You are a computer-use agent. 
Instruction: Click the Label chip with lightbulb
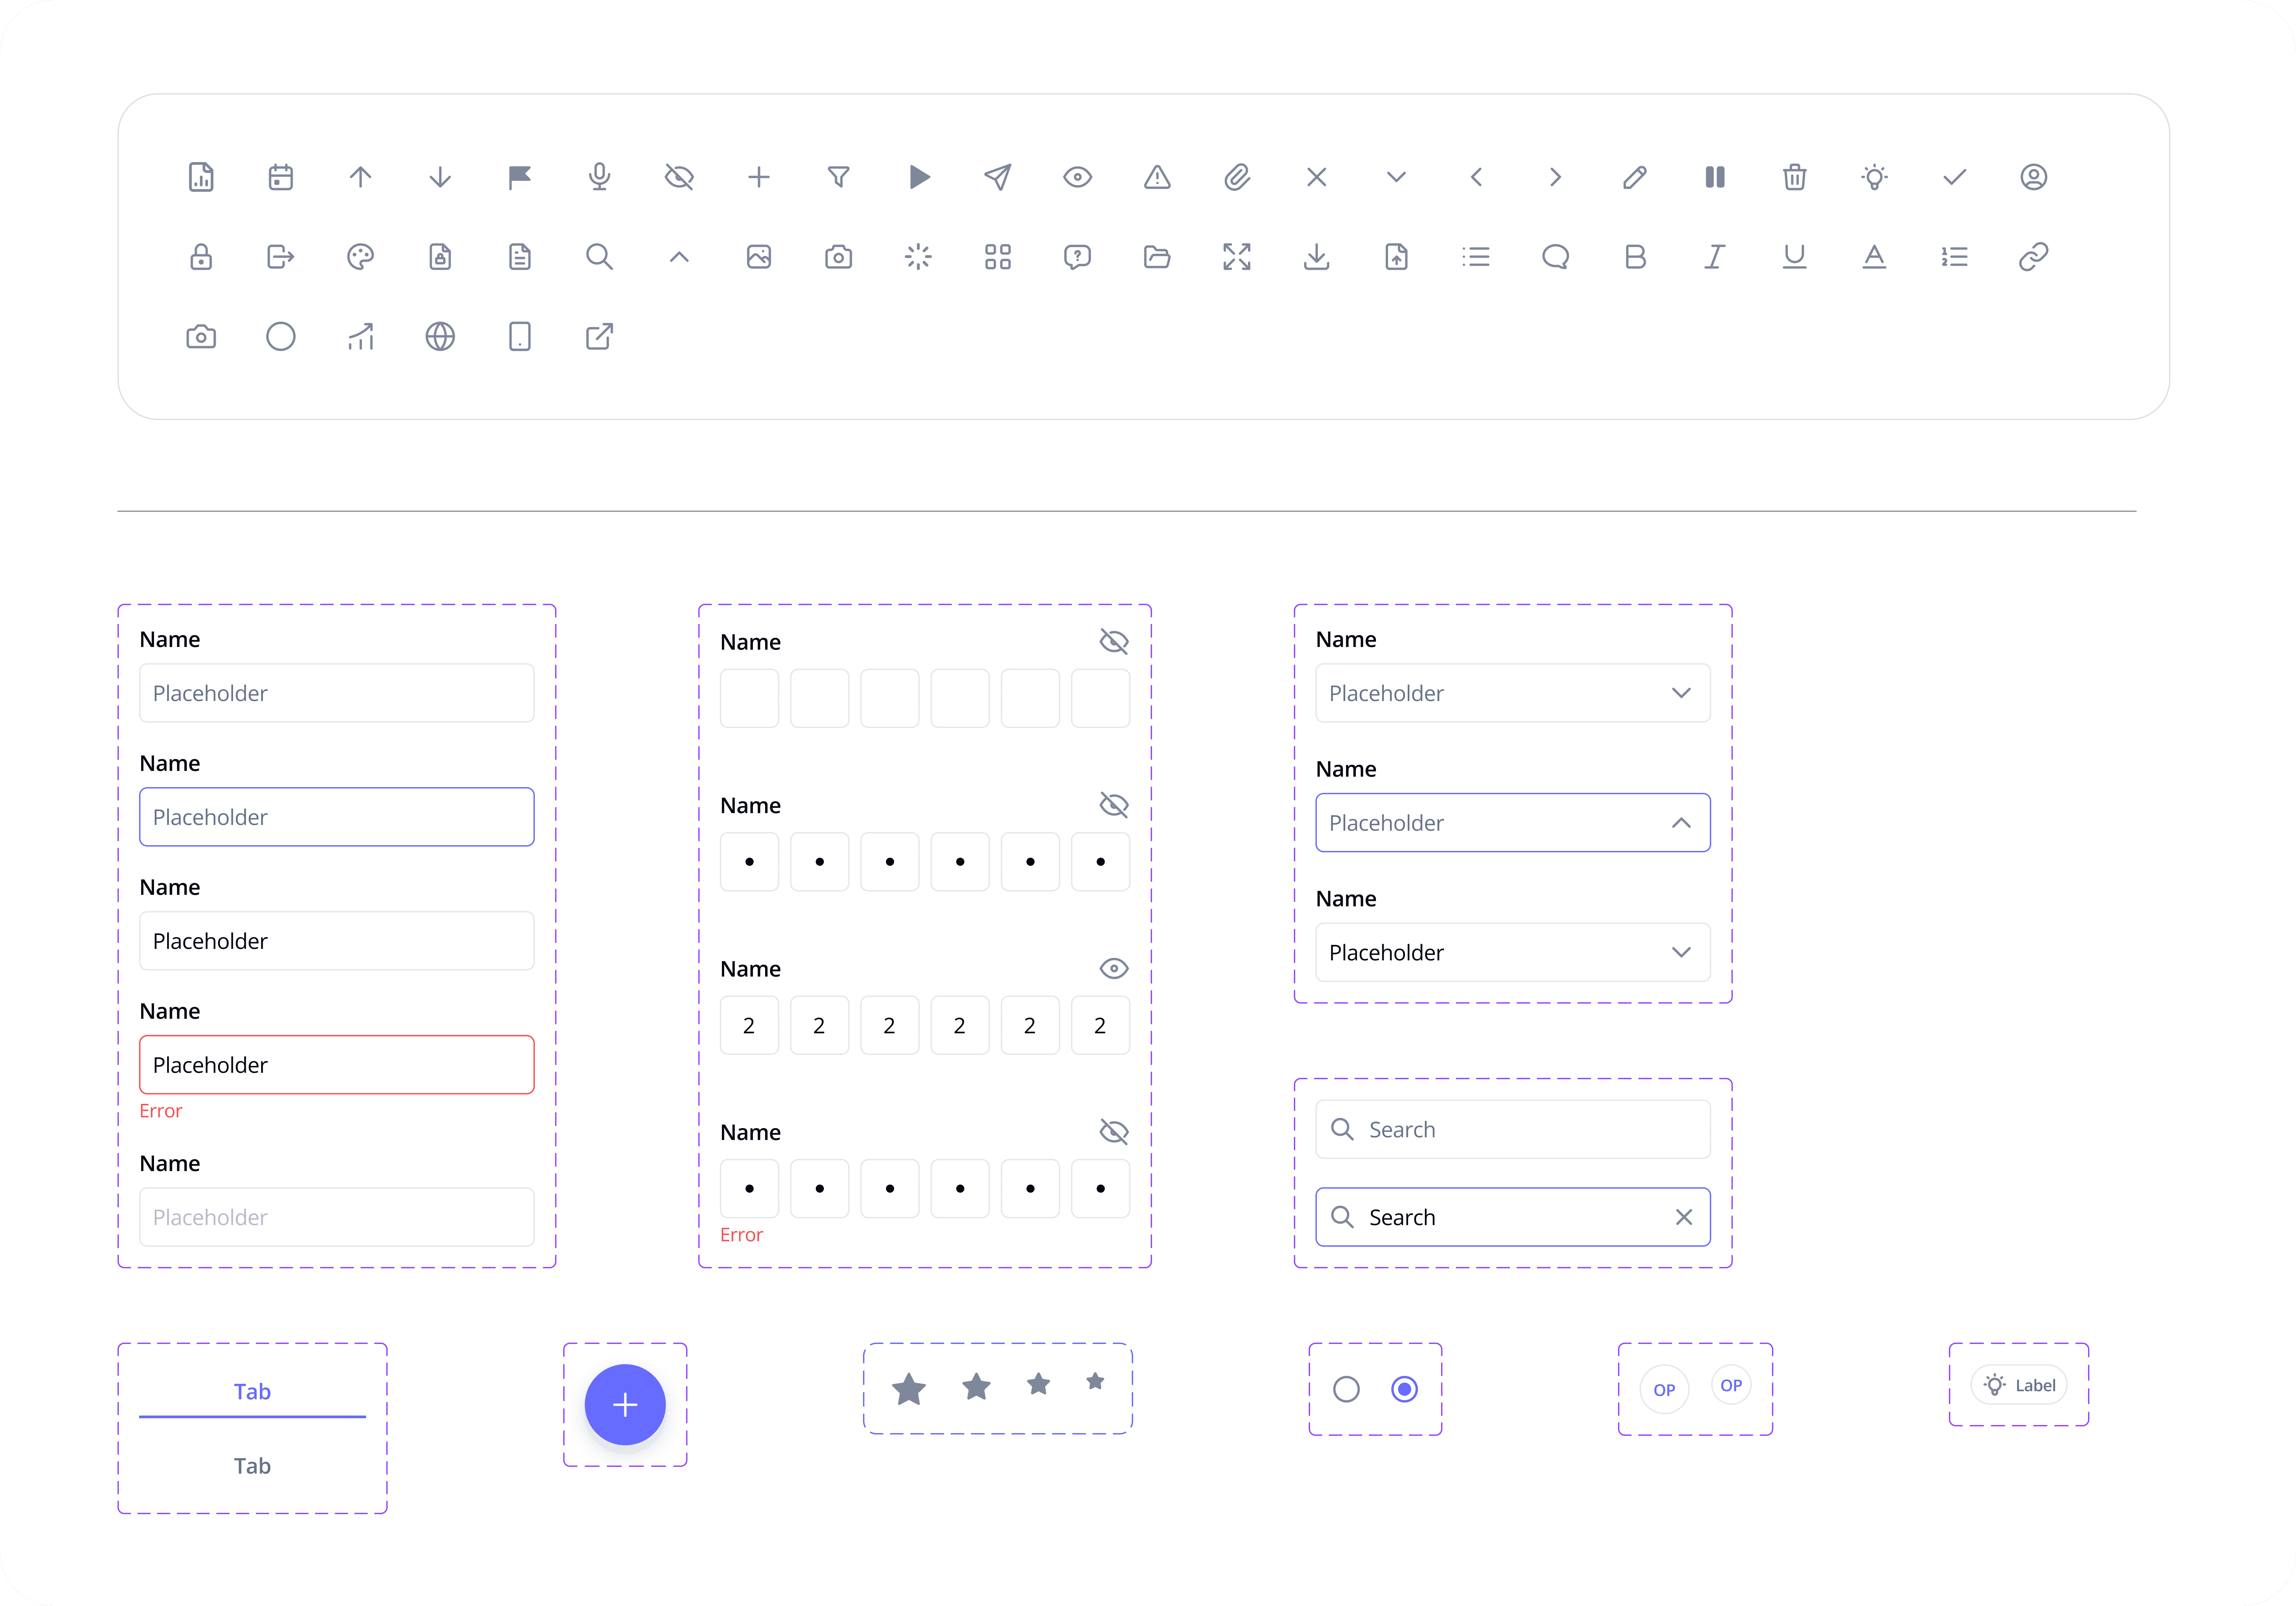(2019, 1385)
